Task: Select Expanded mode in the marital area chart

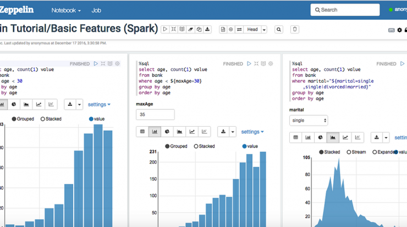Action: 384,152
